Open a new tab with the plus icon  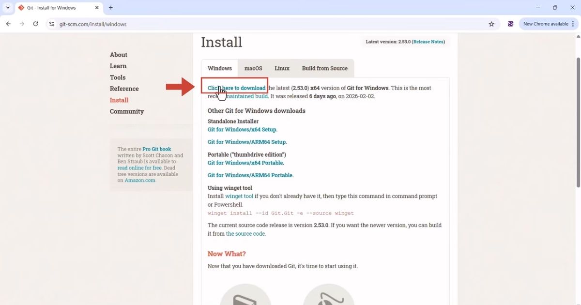pos(111,8)
